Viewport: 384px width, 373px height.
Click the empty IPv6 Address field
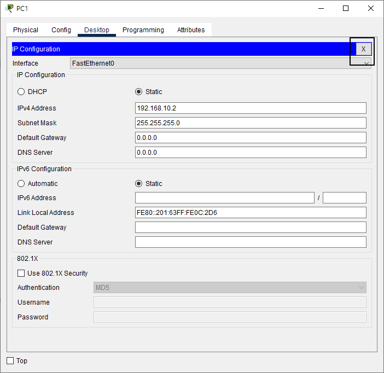225,197
